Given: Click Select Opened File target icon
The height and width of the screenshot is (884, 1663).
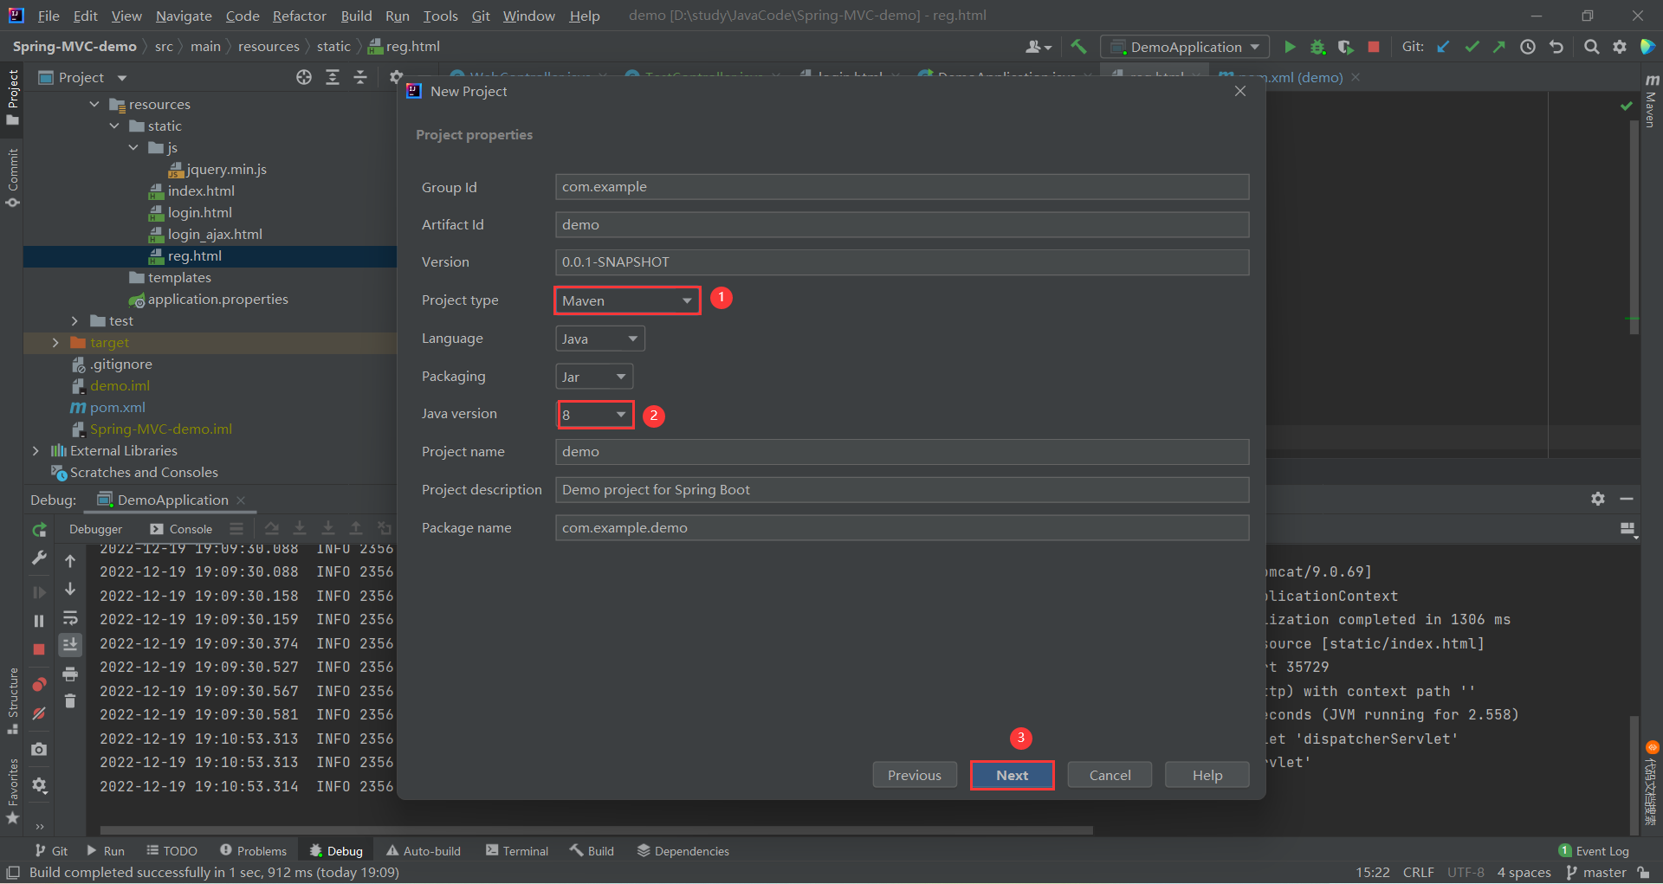Looking at the screenshot, I should pos(304,77).
